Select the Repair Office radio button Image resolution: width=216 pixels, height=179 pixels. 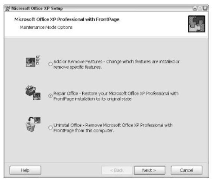click(x=50, y=96)
